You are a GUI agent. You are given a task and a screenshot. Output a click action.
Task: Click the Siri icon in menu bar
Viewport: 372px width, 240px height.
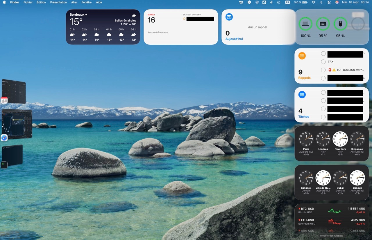337,2
